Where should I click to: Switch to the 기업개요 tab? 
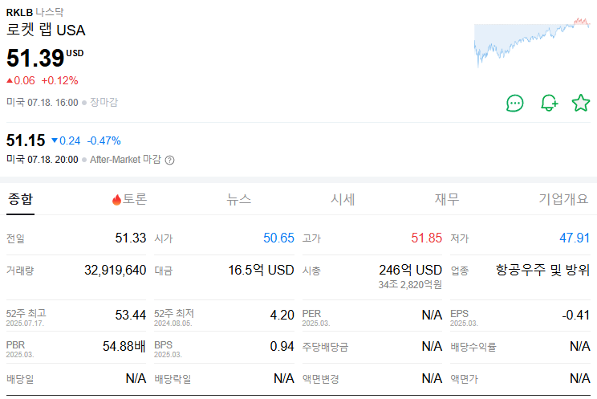[x=563, y=199]
